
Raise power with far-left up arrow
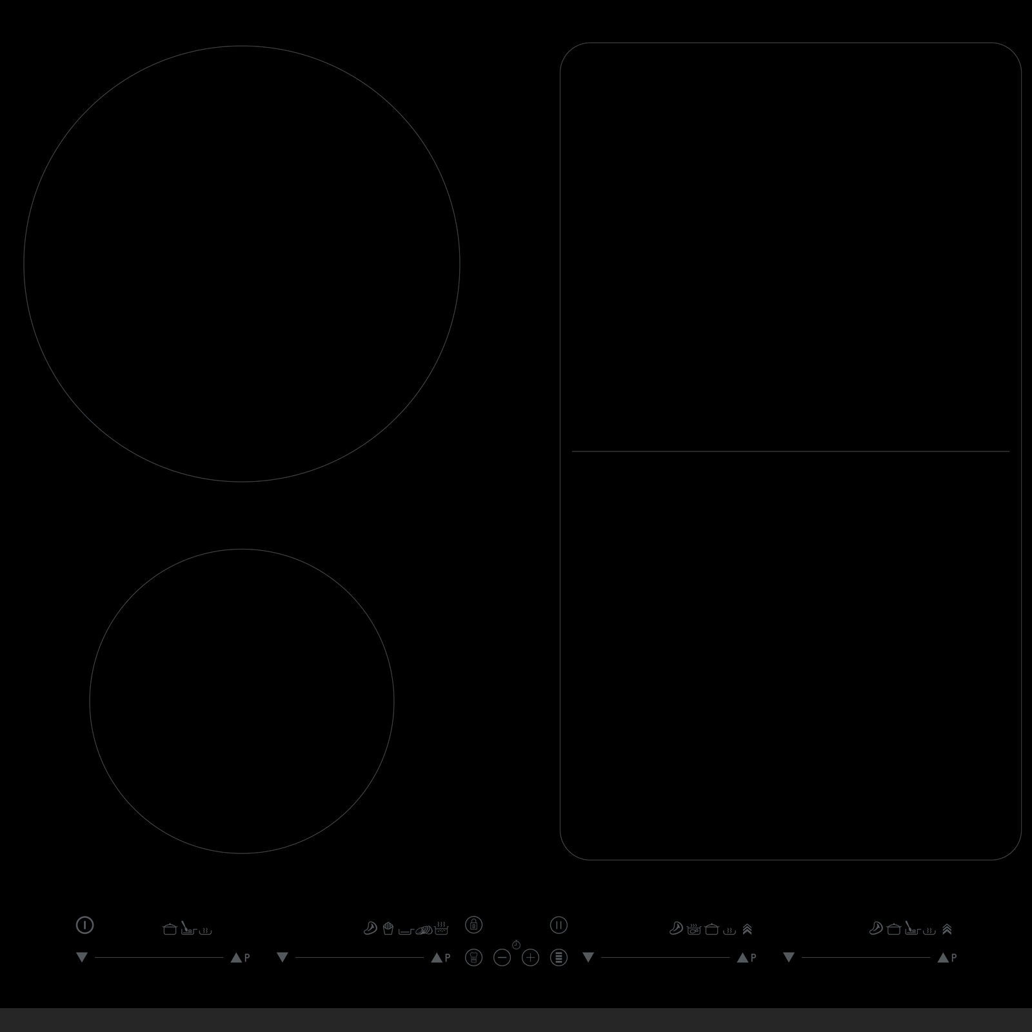click(x=236, y=958)
